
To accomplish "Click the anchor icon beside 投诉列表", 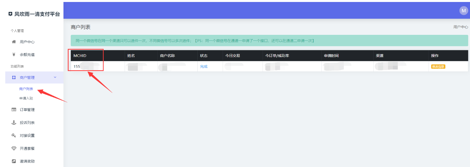I will coord(14,123).
